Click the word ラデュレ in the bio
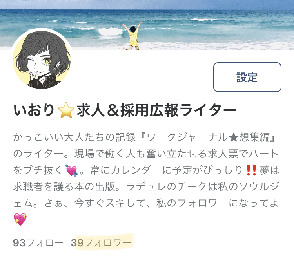Viewport: 294px width, 264px height. point(145,187)
